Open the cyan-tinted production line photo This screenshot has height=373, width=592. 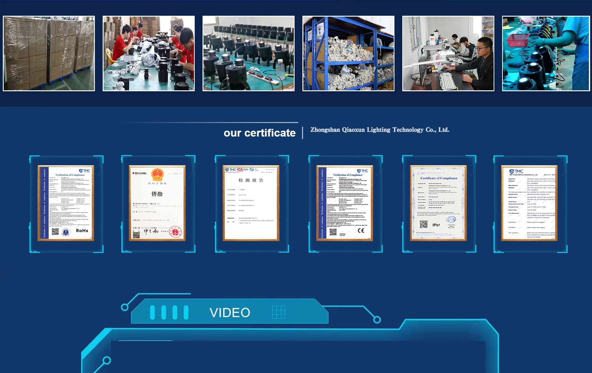546,53
